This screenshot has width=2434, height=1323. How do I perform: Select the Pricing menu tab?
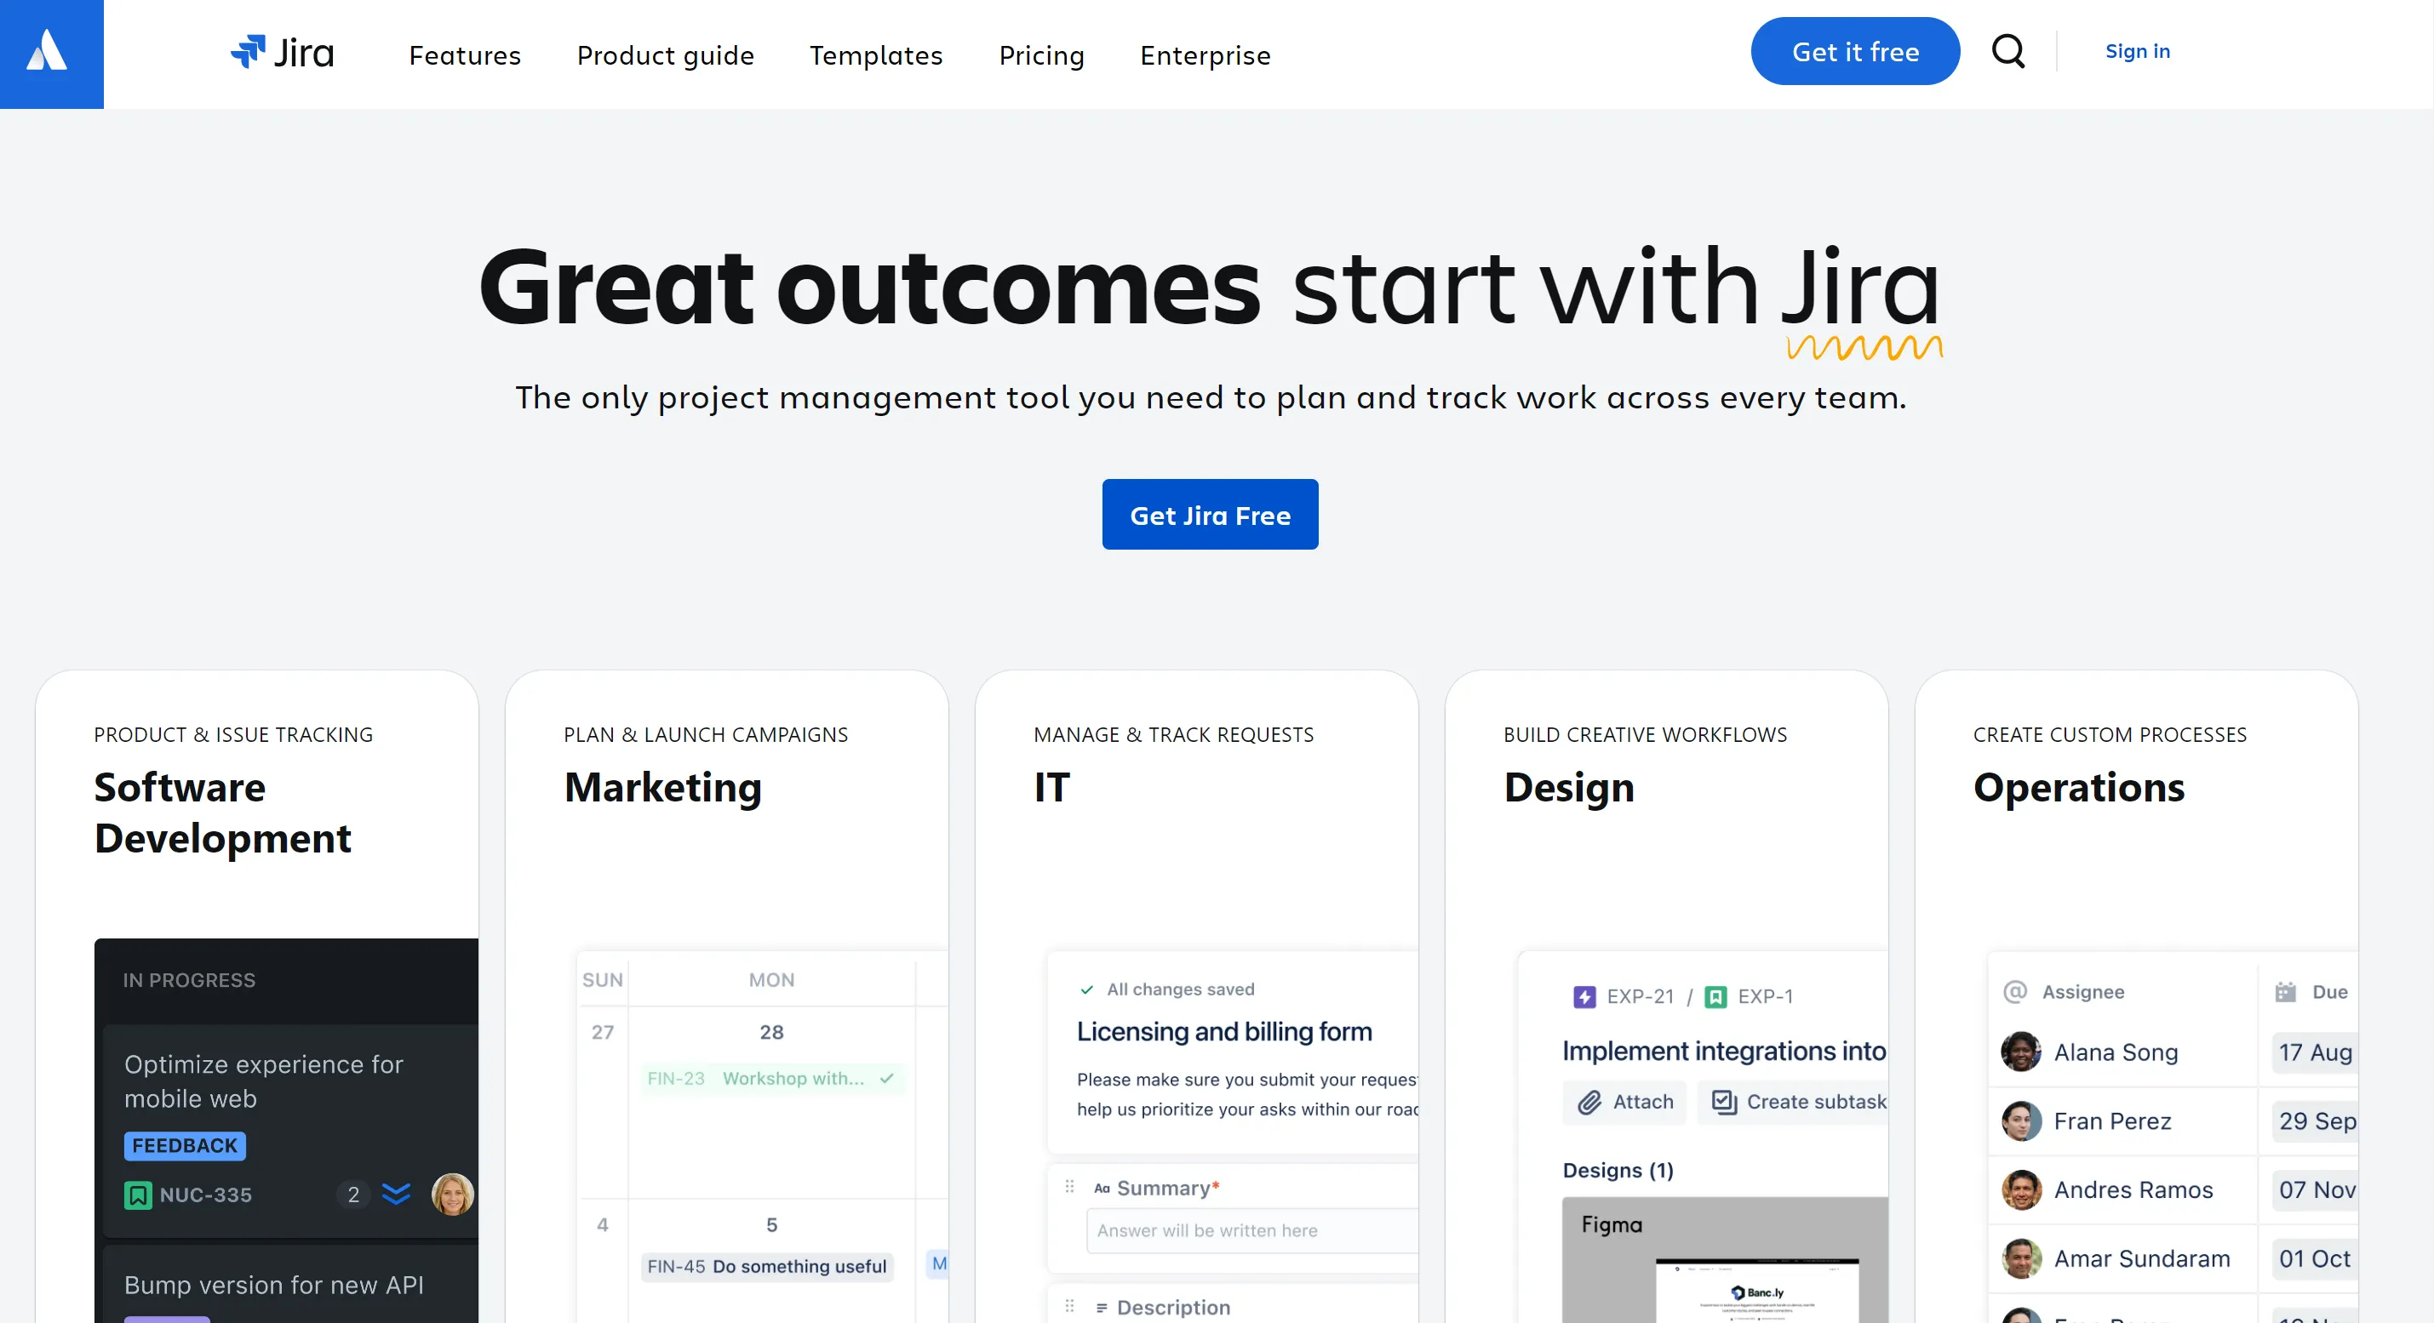[1042, 54]
